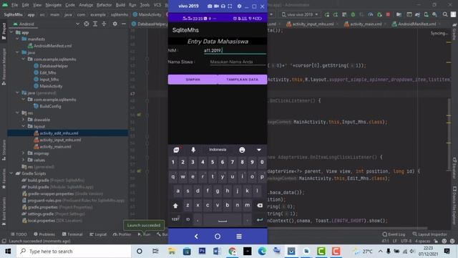Open the Refactor menu

pyautogui.click(x=104, y=5)
